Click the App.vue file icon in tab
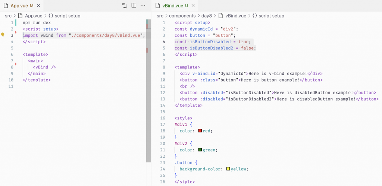This screenshot has width=382, height=186. (x=6, y=6)
